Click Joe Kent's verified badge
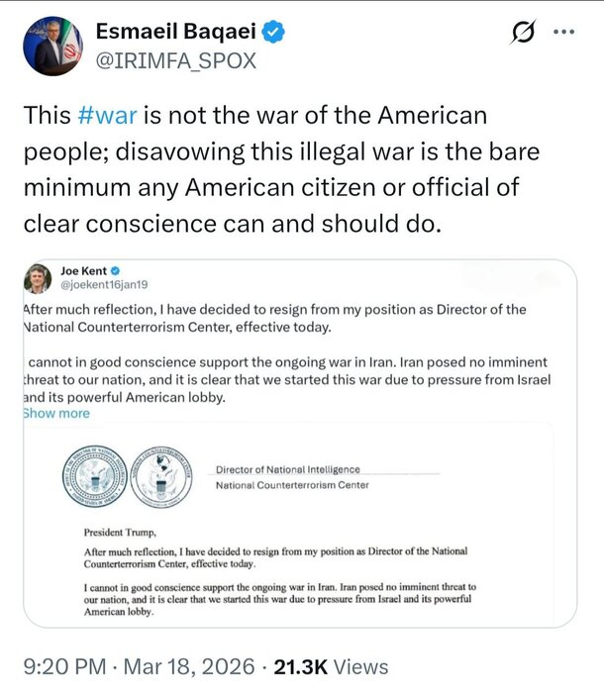Image resolution: width=604 pixels, height=693 pixels. click(115, 270)
